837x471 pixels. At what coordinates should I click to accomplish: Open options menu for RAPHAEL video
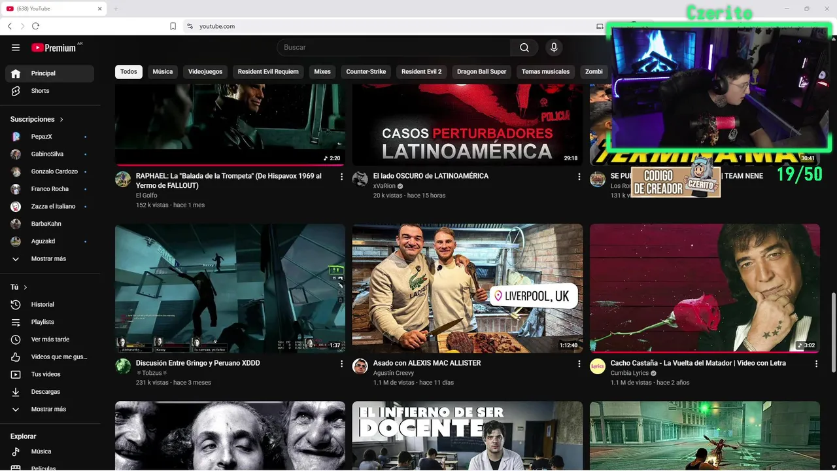tap(341, 177)
